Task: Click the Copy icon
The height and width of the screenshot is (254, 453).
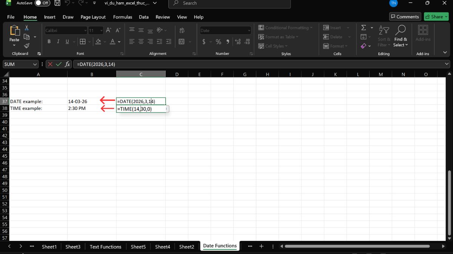Action: [x=27, y=37]
